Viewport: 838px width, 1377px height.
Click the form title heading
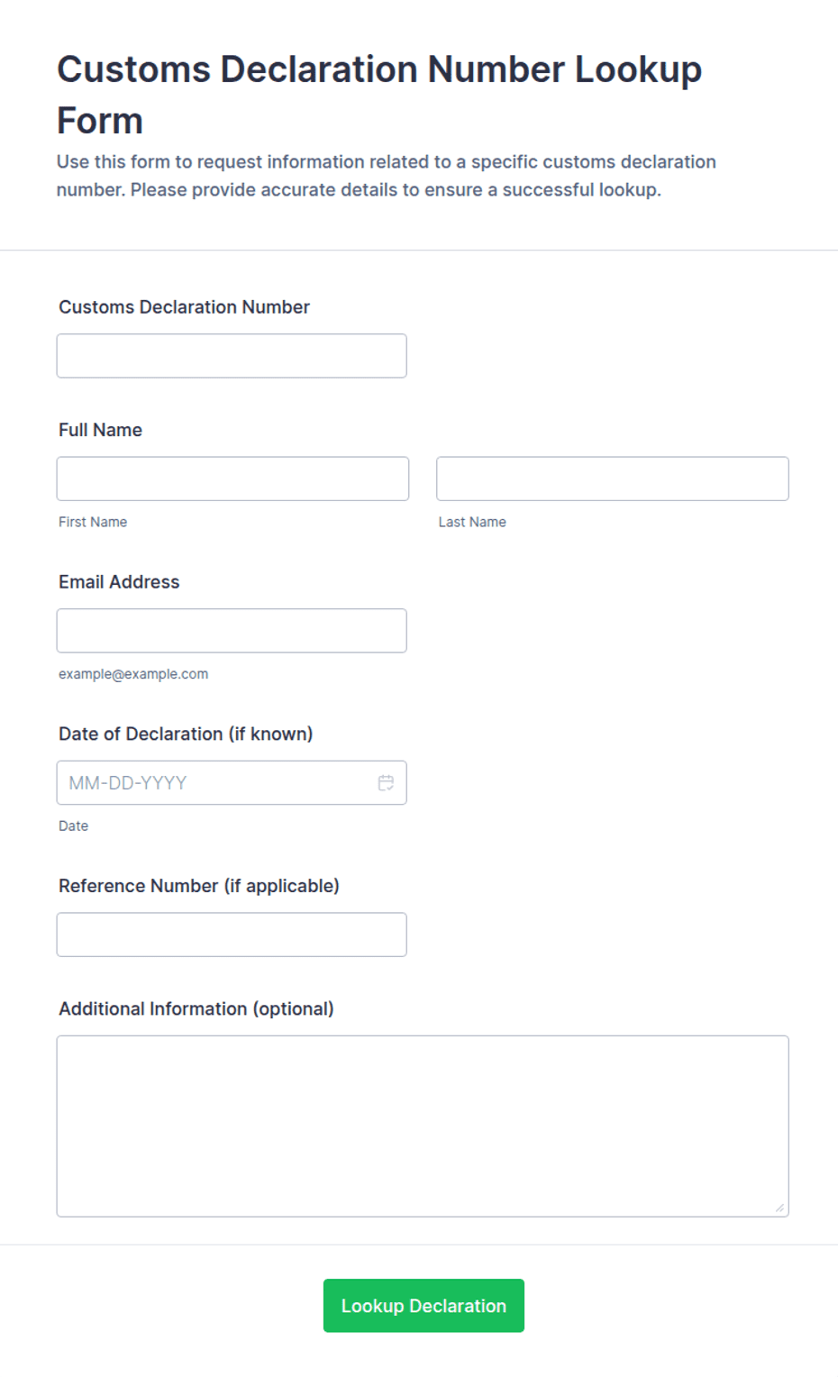tap(379, 95)
